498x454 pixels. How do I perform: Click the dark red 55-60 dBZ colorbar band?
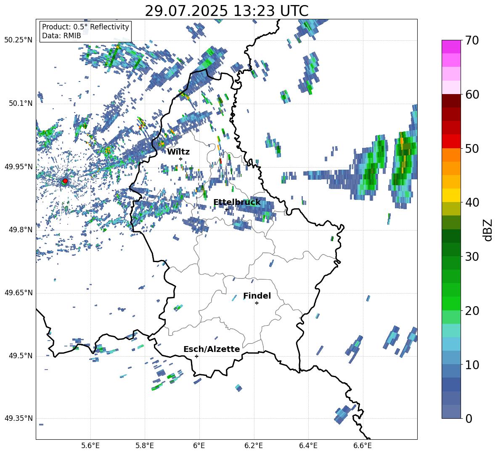click(451, 108)
